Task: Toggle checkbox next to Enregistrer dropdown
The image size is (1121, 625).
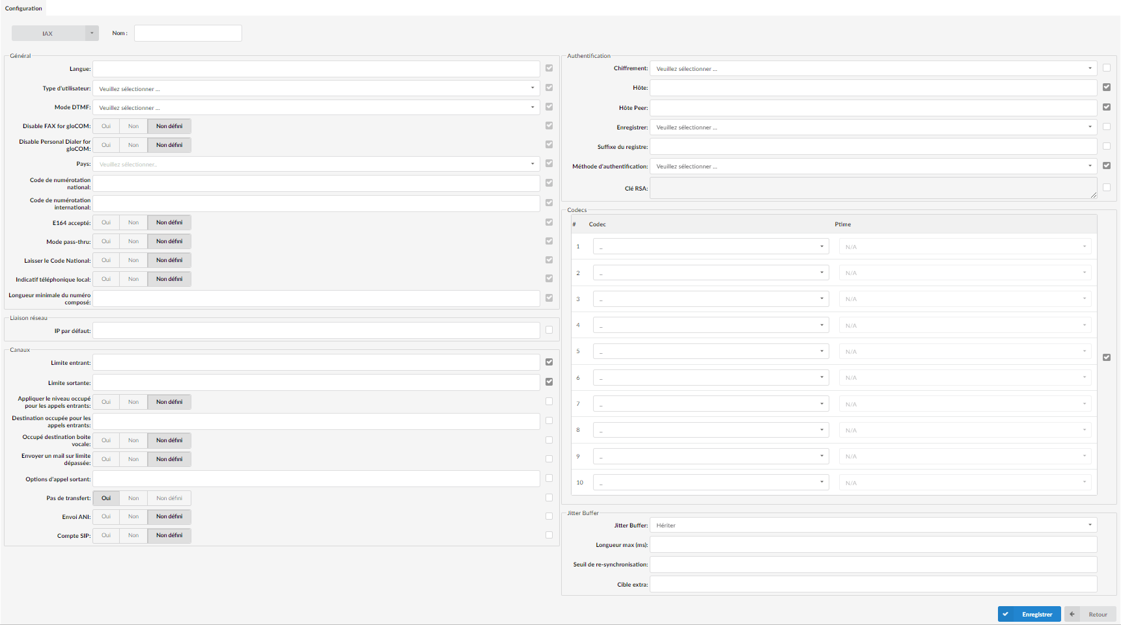Action: 1107,127
